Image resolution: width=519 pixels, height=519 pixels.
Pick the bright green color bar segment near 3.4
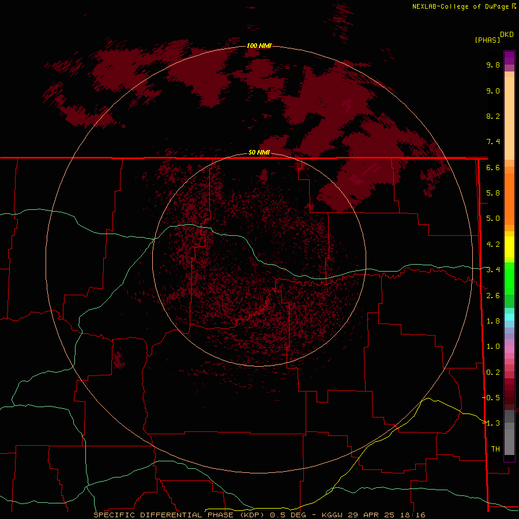[x=509, y=278]
